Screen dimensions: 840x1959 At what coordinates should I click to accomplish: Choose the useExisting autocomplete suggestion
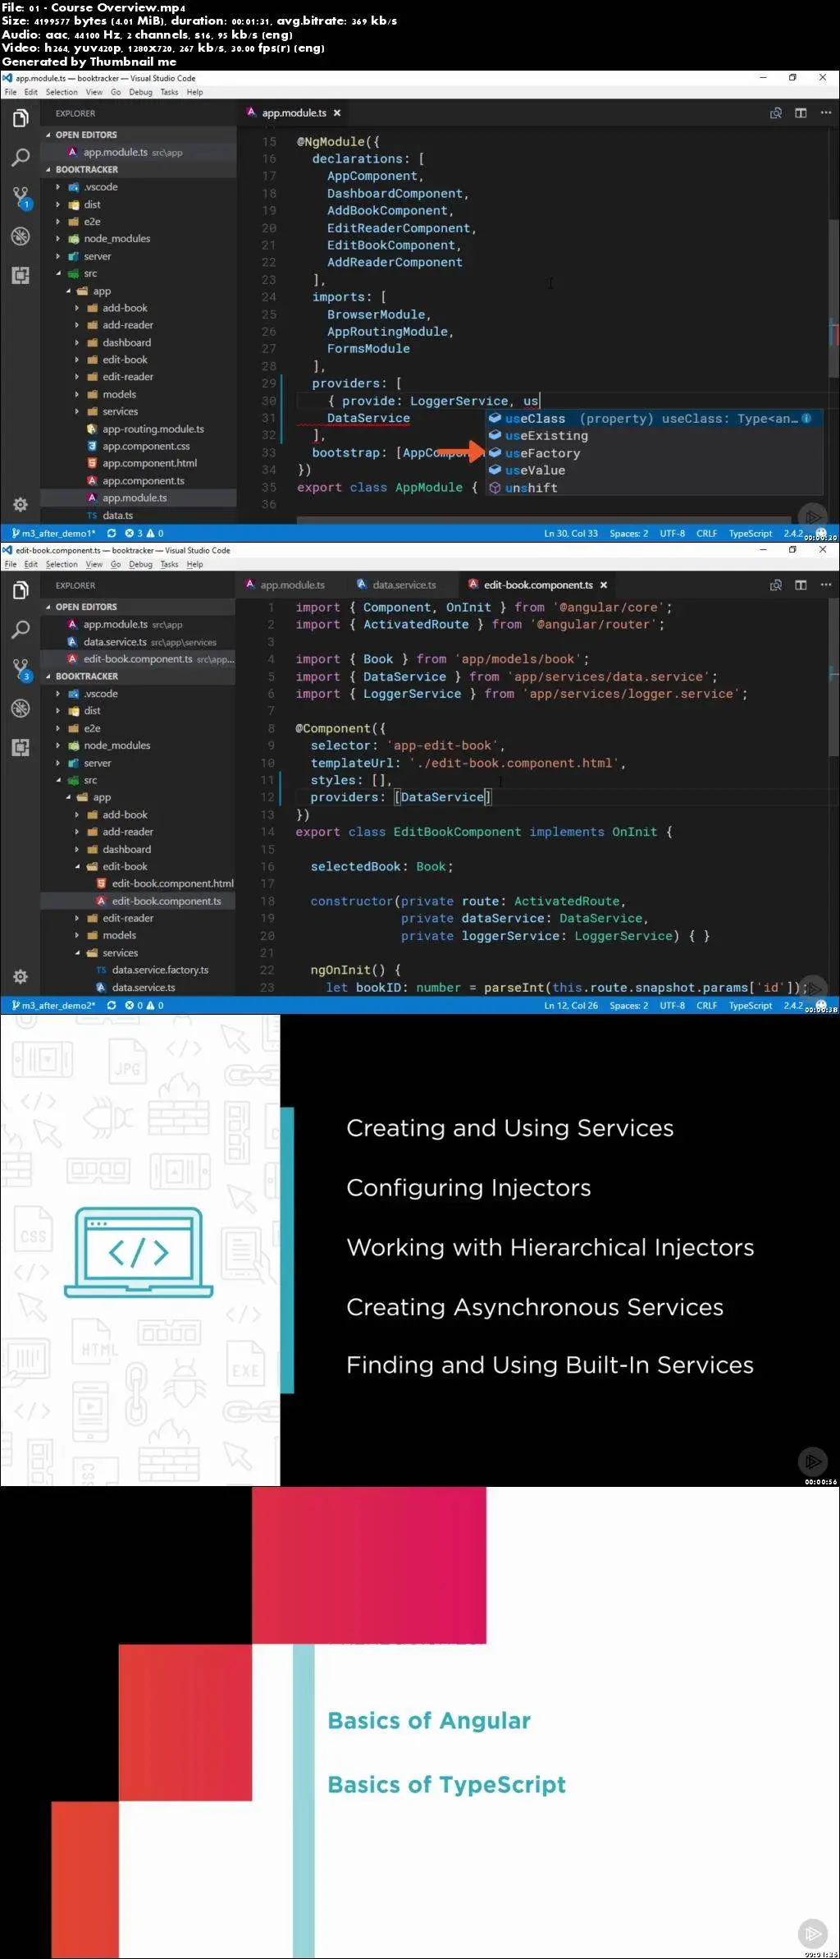[x=655, y=436]
